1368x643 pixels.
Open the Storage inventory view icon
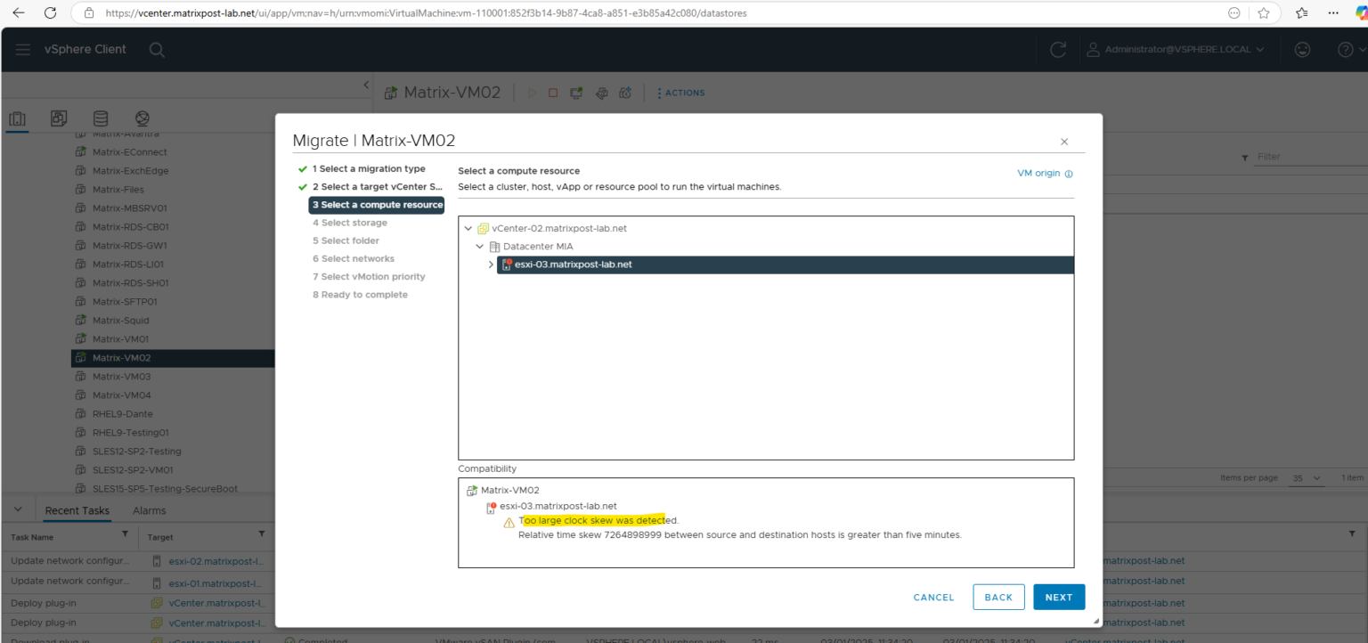pyautogui.click(x=100, y=118)
